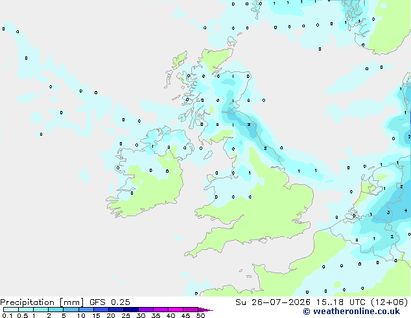Pick the 10–15 mm legend color swatch
Image resolution: width=411 pixels, height=318 pixels.
[86, 310]
